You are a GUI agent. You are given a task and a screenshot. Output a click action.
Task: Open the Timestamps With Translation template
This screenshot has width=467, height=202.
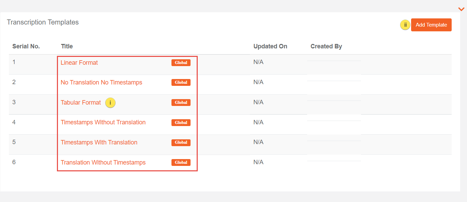pos(99,142)
